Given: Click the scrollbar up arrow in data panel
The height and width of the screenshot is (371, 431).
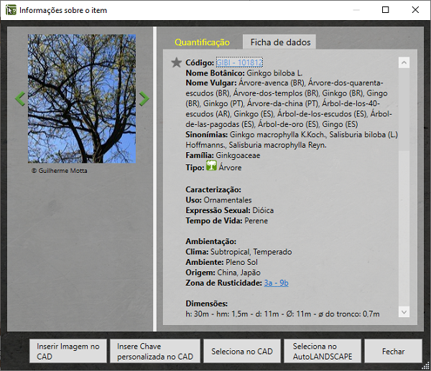Looking at the screenshot, I should (x=403, y=63).
